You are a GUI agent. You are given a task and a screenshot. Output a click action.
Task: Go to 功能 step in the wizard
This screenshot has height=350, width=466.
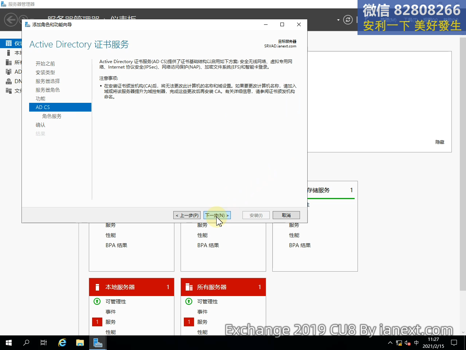point(40,99)
